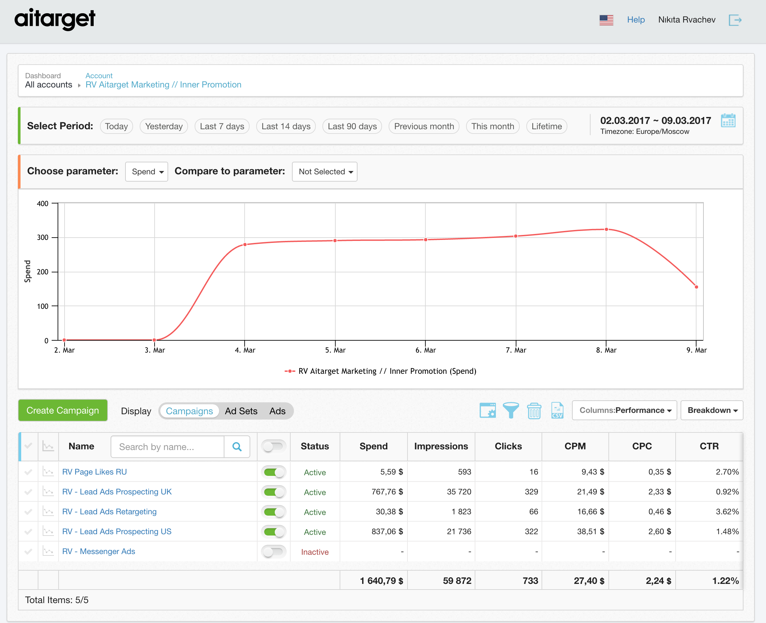Click the Search by name input field
This screenshot has width=766, height=623.
click(168, 446)
